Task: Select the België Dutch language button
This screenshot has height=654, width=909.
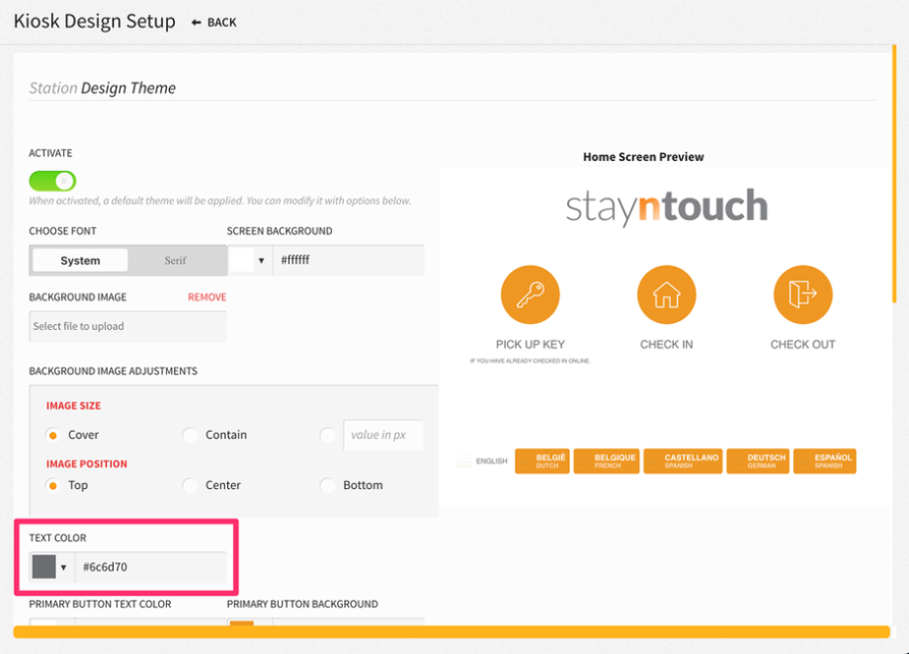Action: (542, 461)
